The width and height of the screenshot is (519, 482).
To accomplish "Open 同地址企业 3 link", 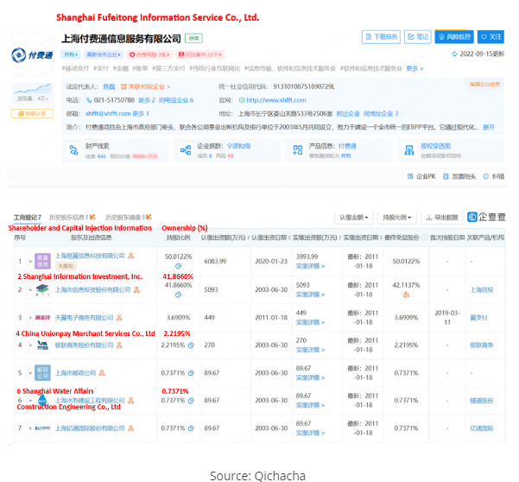I will click(381, 113).
